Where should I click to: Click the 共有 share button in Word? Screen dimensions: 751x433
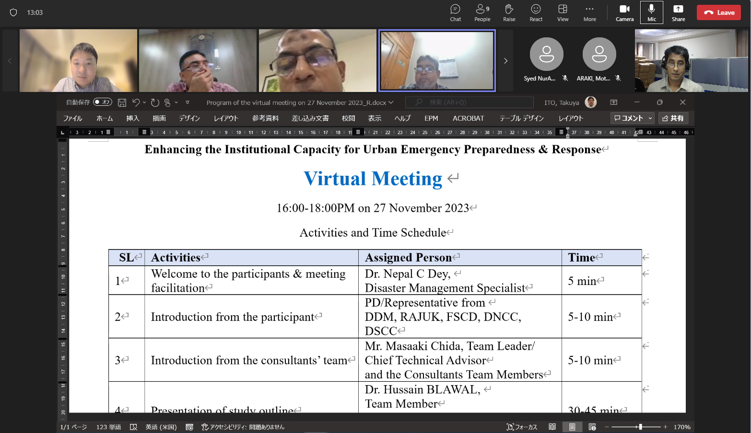(x=673, y=118)
